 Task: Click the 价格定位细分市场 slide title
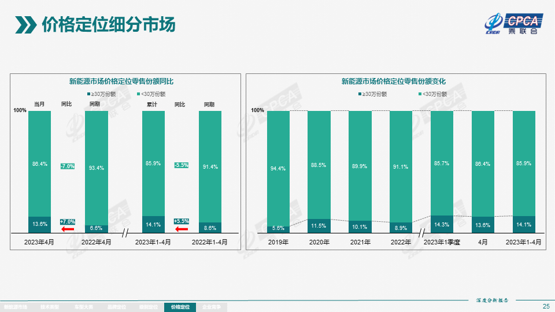pyautogui.click(x=108, y=25)
